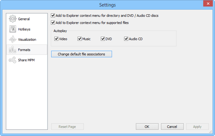Click the Settings title bar

coord(107,5)
